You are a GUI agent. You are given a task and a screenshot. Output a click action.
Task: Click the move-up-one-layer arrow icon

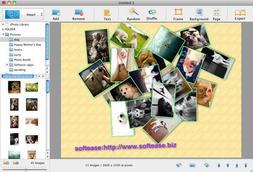(228, 165)
